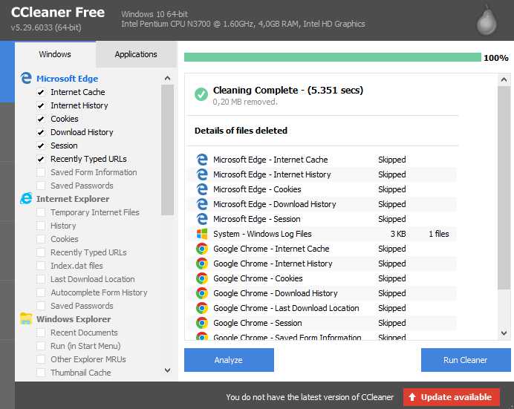
Task: Click the Run Cleaner button
Action: coord(466,360)
